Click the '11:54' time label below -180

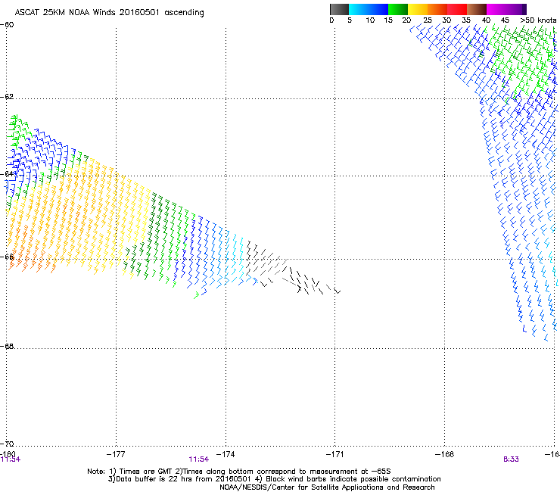[x=11, y=459]
